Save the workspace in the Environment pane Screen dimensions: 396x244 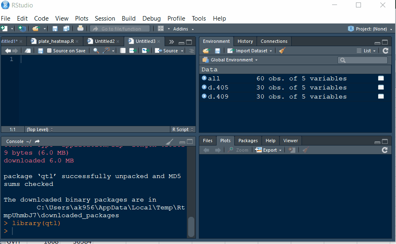(x=217, y=51)
